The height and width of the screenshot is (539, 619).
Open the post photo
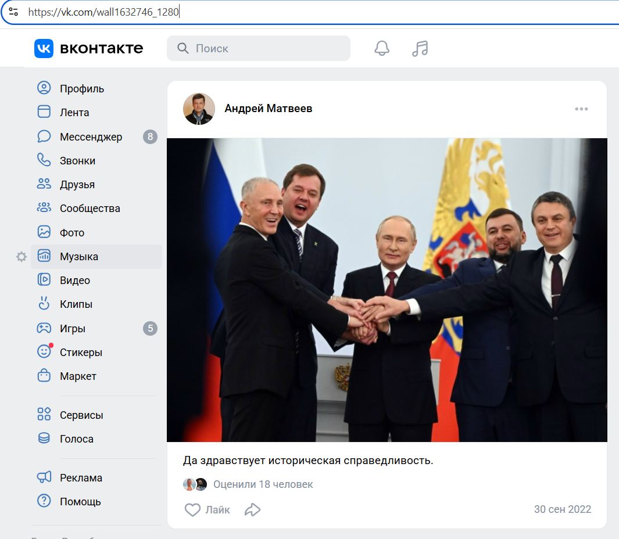tap(387, 290)
